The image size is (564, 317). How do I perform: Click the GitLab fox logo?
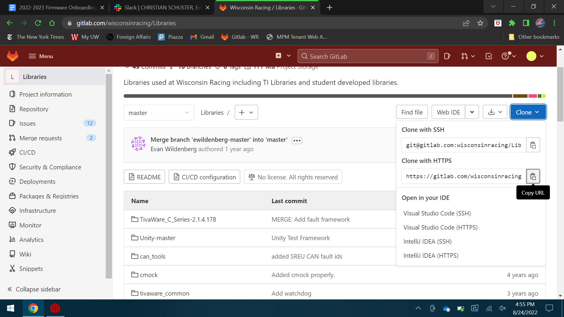13,56
